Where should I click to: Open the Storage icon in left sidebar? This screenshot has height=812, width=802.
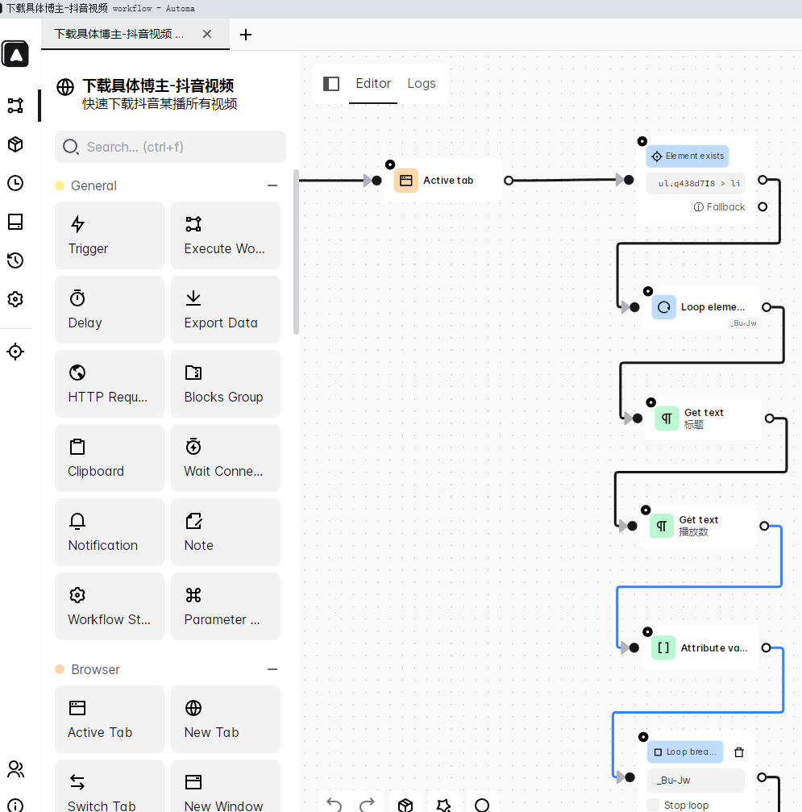(15, 222)
